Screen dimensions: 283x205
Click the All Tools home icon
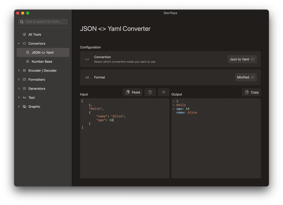coord(24,34)
